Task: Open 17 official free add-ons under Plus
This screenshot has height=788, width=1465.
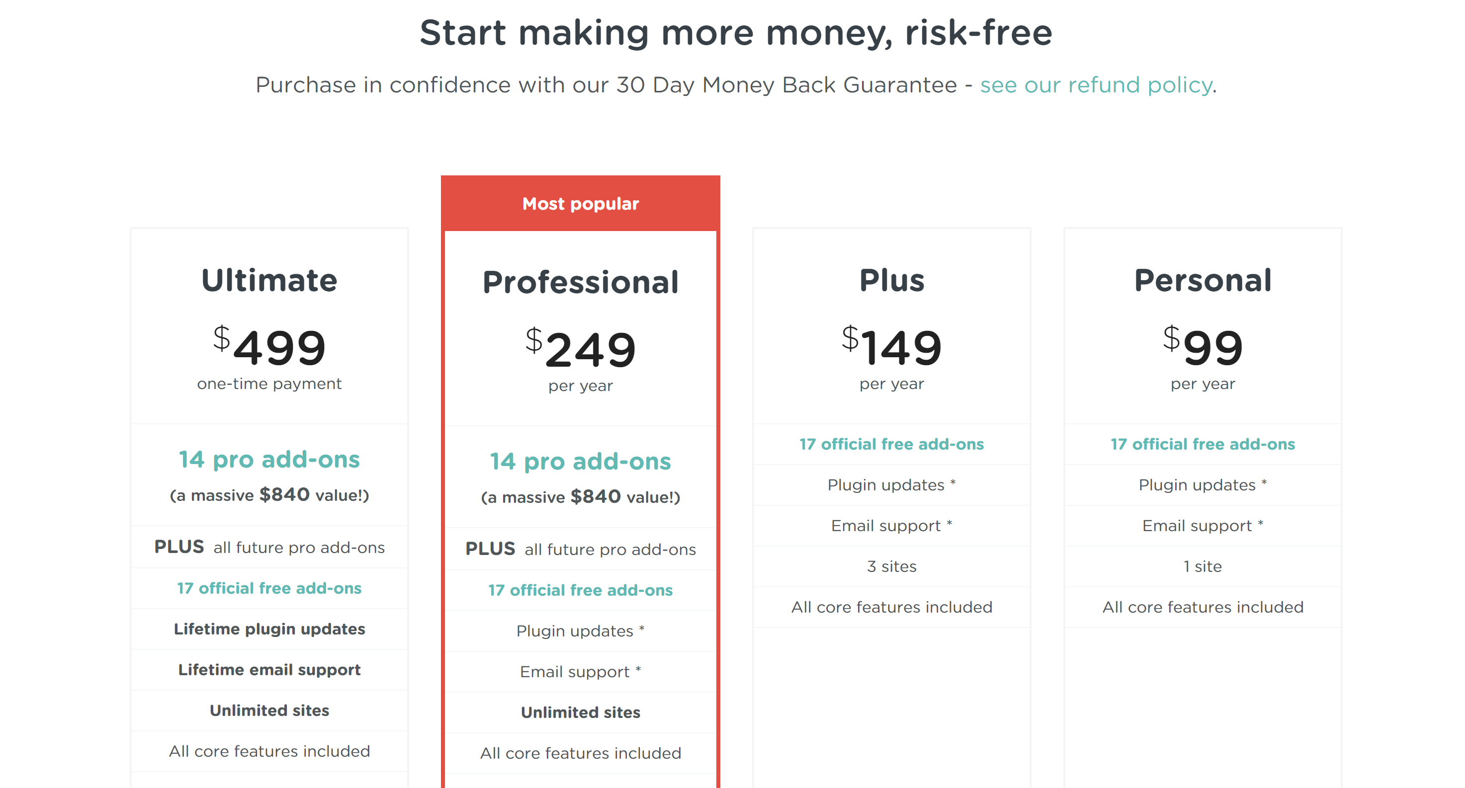Action: coord(891,444)
